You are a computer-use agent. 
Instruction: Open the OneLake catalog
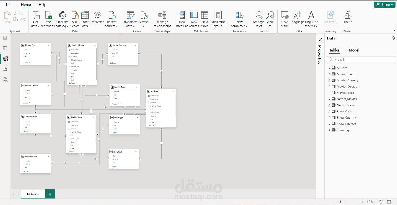62,19
